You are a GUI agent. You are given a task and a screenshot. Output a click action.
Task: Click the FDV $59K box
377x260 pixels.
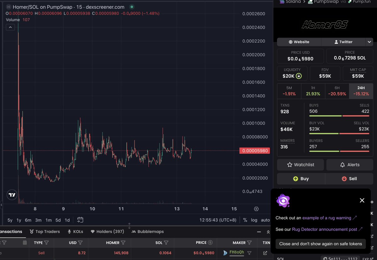[325, 73]
